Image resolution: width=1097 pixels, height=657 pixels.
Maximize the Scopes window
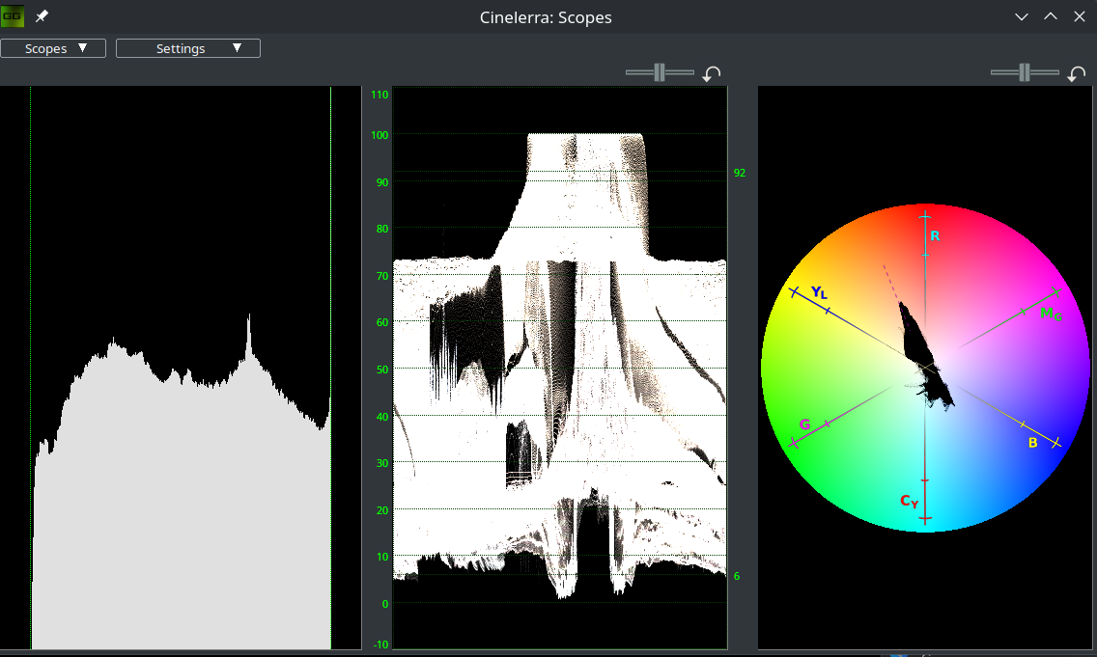[1052, 17]
